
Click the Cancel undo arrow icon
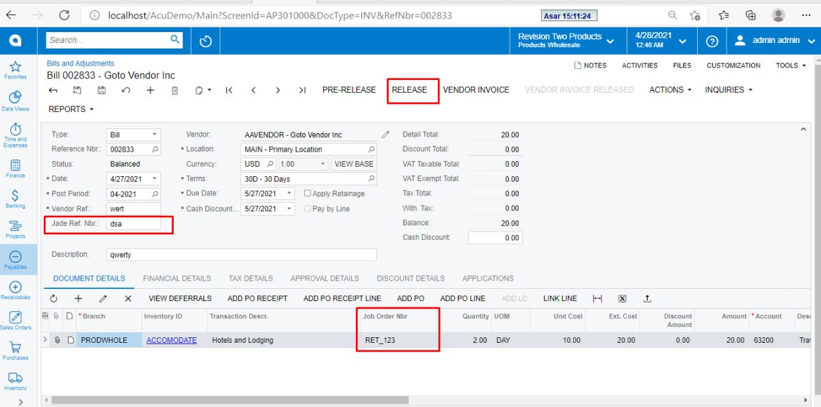click(126, 89)
